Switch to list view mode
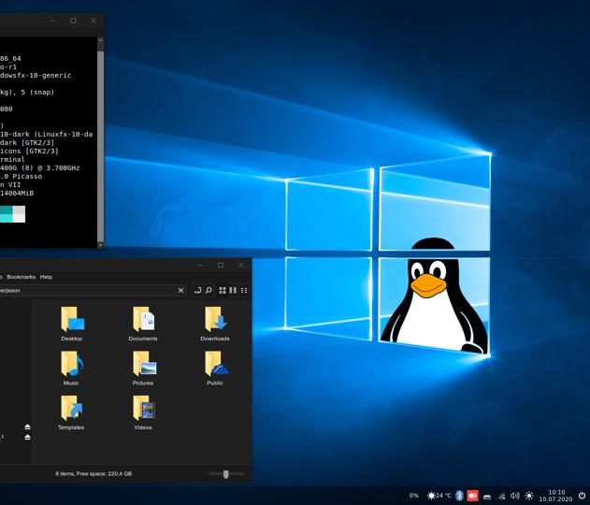590x505 pixels. [244, 291]
